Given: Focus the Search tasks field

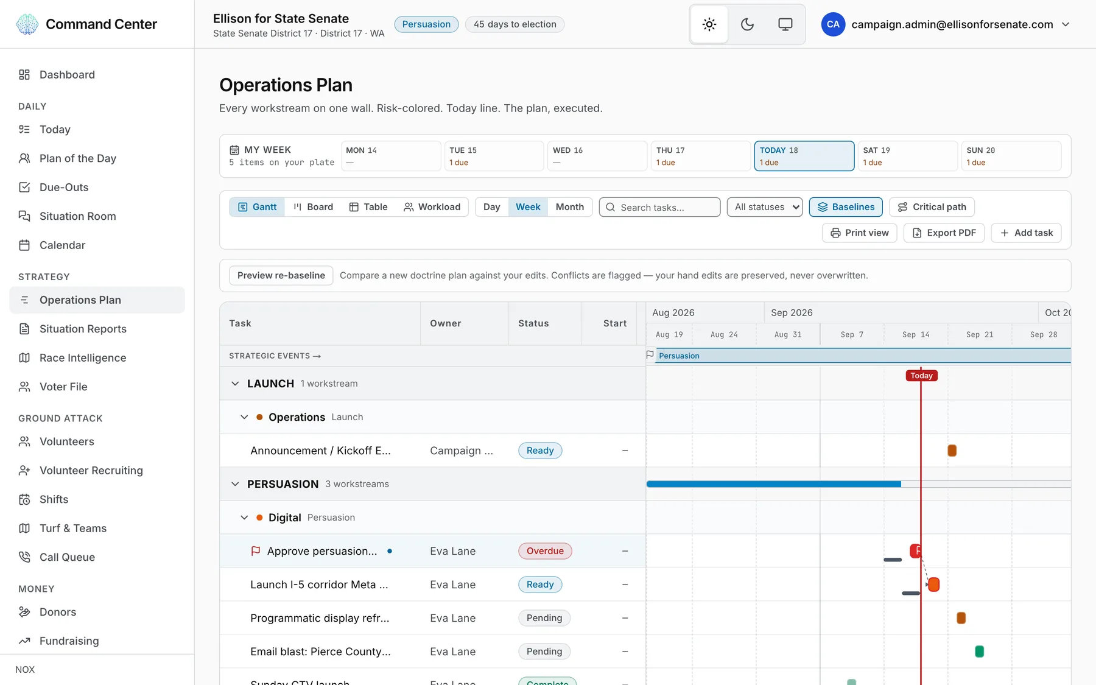Looking at the screenshot, I should tap(659, 207).
